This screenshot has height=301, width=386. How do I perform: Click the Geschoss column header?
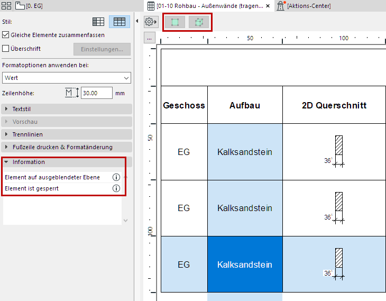pos(184,105)
